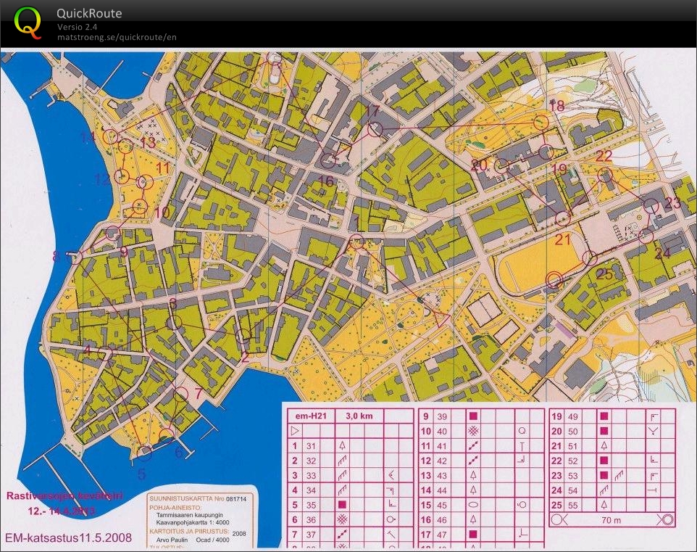
Task: Click the start triangle on the map
Action: pos(440,317)
